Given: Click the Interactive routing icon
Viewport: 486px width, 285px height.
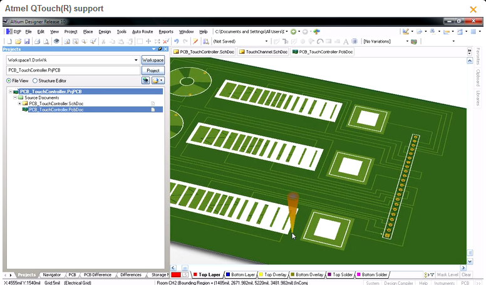Looking at the screenshot, I should pyautogui.click(x=276, y=41).
